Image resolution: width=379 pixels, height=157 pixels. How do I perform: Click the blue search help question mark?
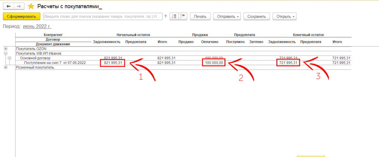165,17
